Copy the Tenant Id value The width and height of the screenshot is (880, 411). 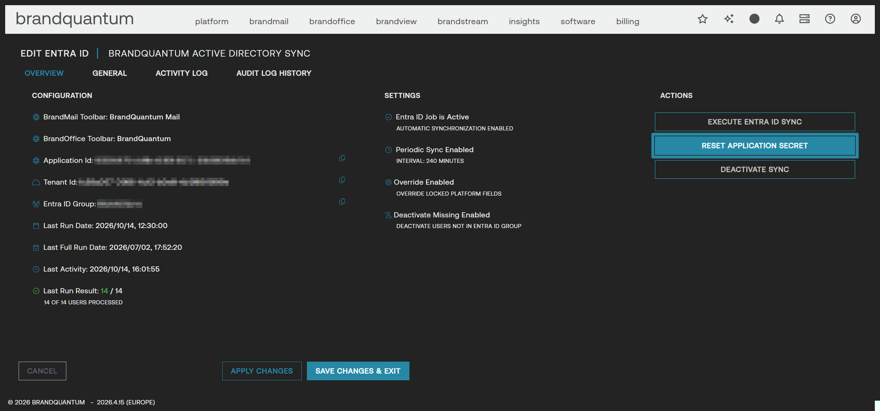pos(342,180)
